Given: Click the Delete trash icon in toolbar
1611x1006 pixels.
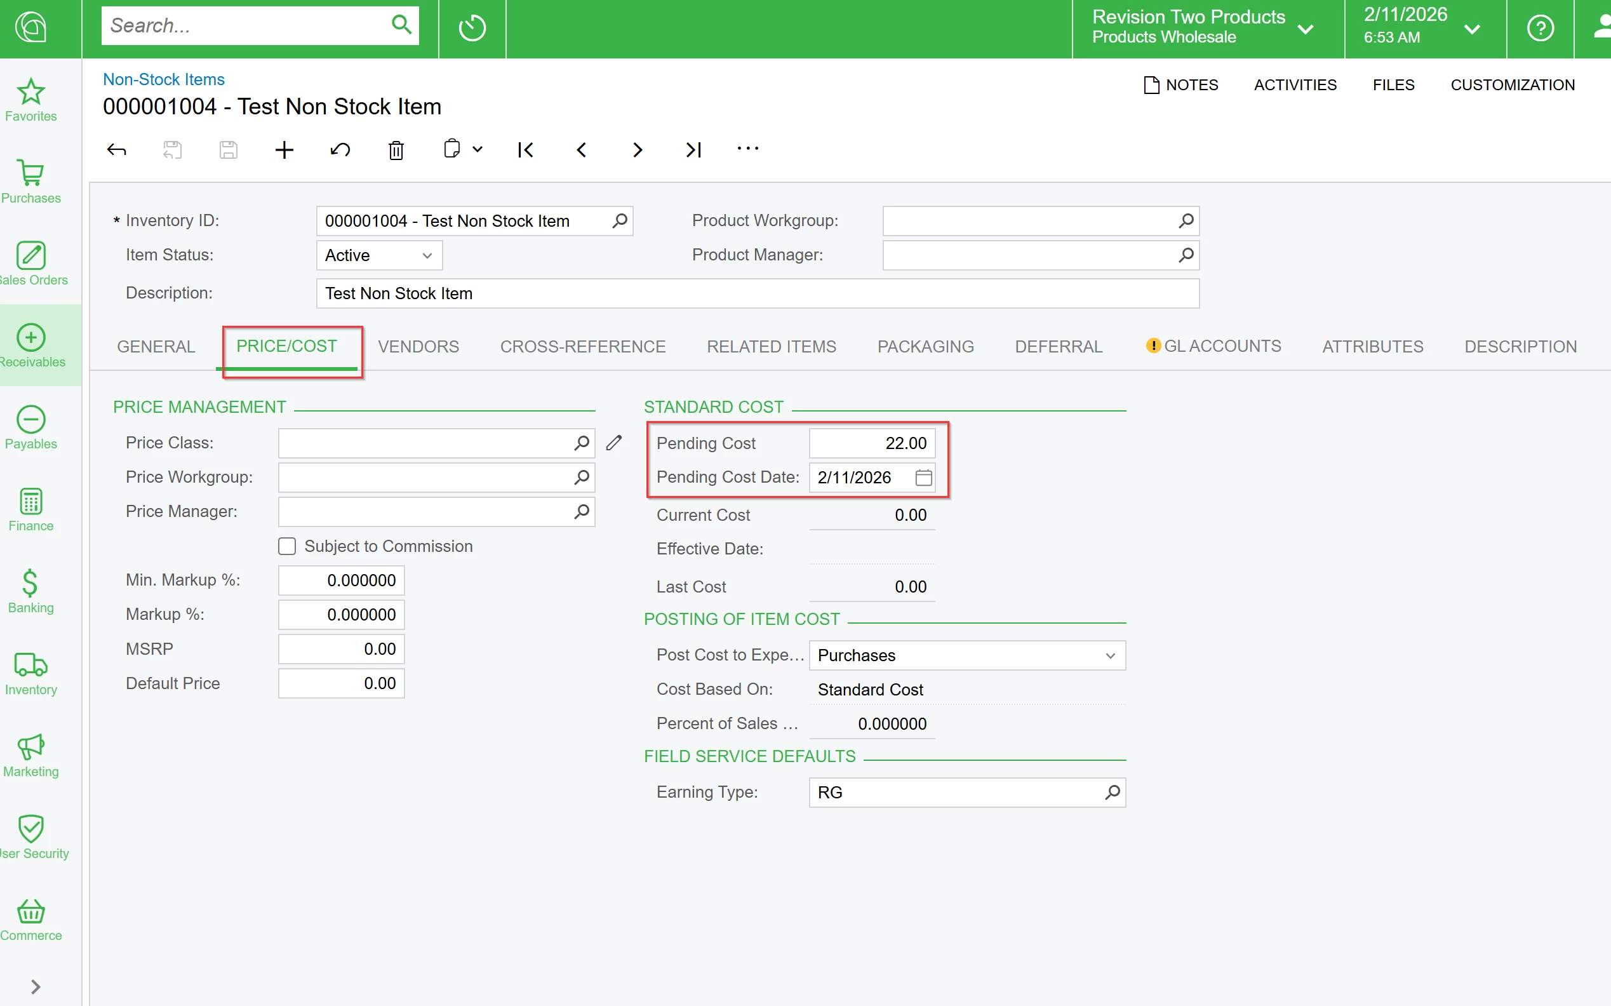Looking at the screenshot, I should [x=396, y=150].
